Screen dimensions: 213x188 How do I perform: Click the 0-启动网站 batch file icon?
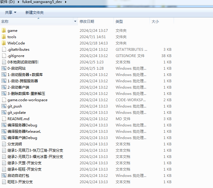click(x=4, y=68)
